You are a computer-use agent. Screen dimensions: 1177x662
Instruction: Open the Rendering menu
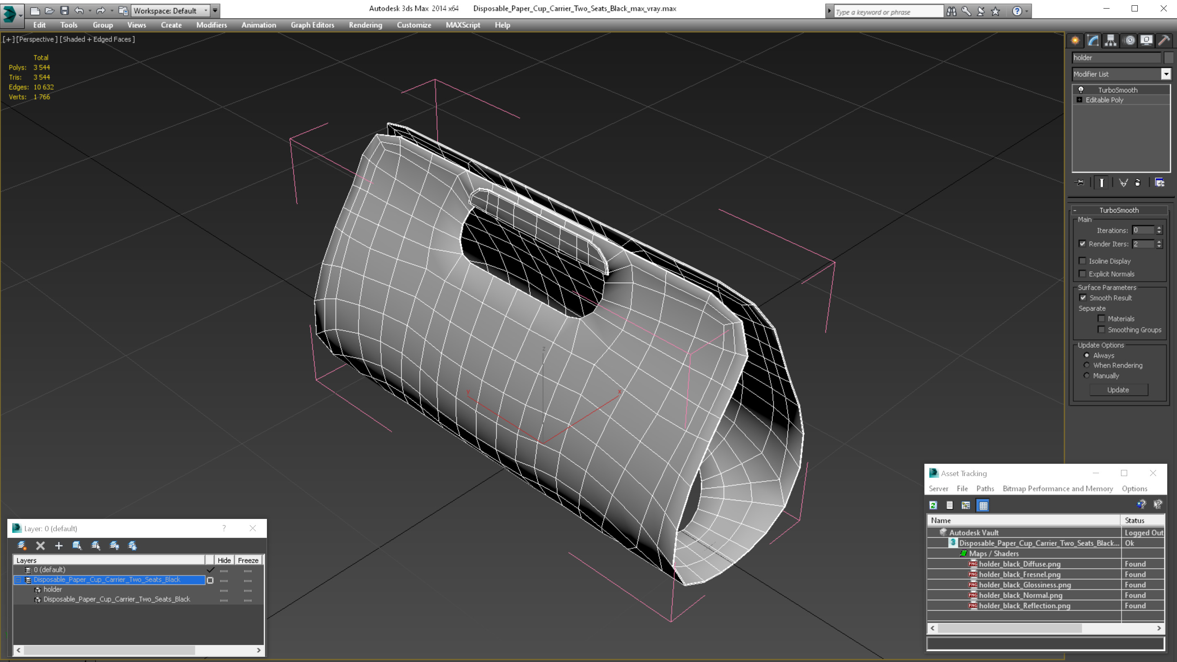(365, 25)
